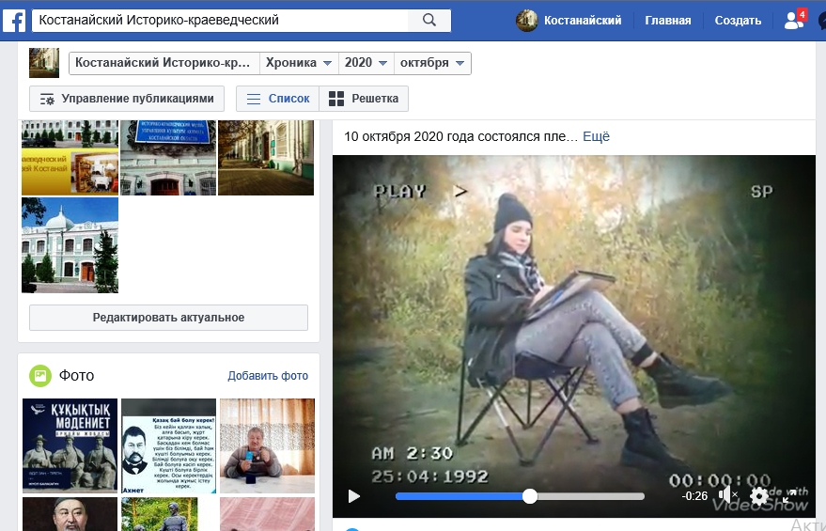
Task: Enter fullscreen video mode
Action: 791,495
